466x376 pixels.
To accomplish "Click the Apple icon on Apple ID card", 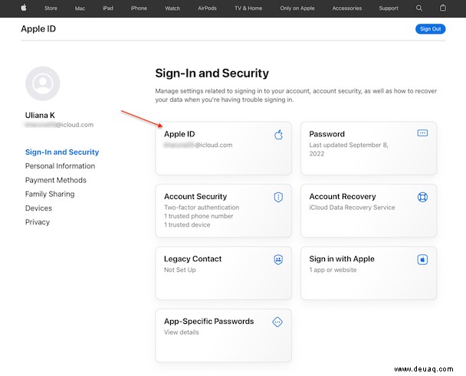I will point(278,135).
